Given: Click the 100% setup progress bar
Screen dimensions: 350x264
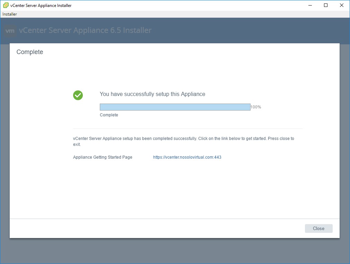Looking at the screenshot, I should (x=175, y=107).
